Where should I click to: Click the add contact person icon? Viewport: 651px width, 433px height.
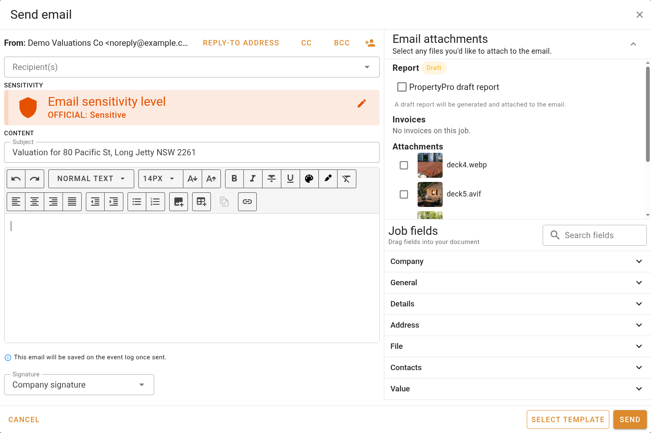[370, 43]
